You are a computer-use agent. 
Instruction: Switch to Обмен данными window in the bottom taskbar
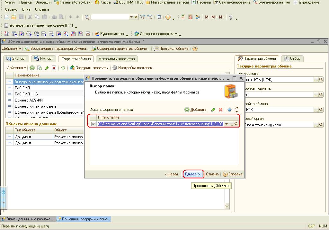pyautogui.click(x=27, y=219)
